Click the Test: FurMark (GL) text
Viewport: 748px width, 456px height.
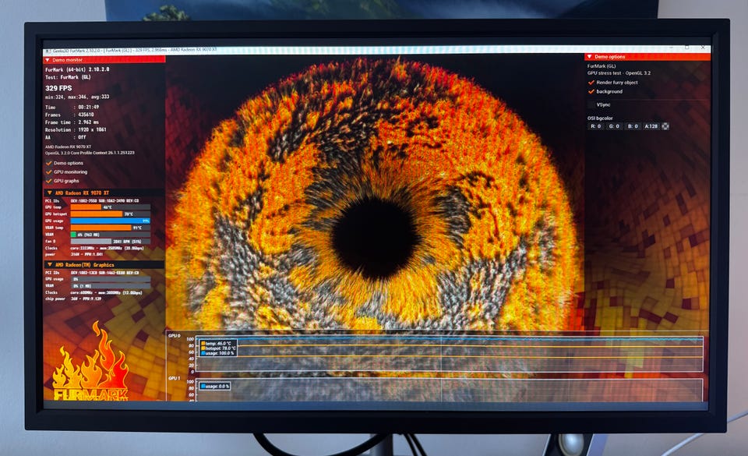[x=68, y=77]
